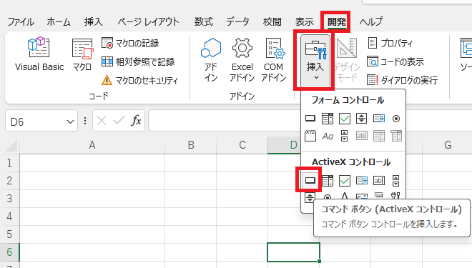
Task: Toggle 相対参照で記録 relative reference recording
Action: coord(138,61)
